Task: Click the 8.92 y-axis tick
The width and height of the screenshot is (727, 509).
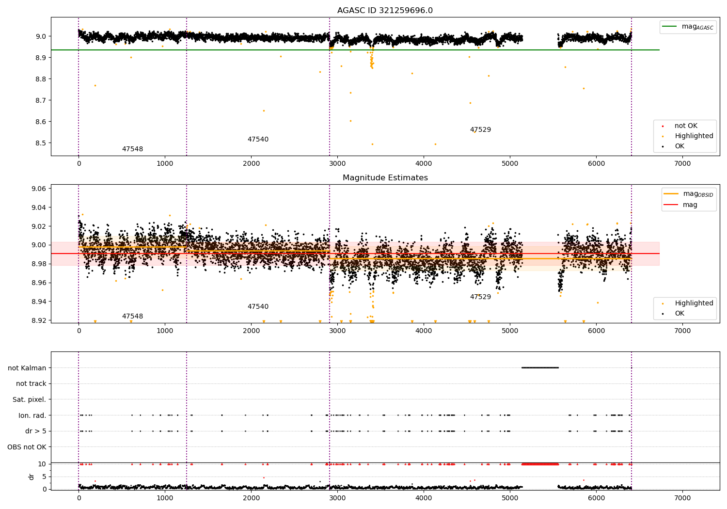Action: (39, 320)
